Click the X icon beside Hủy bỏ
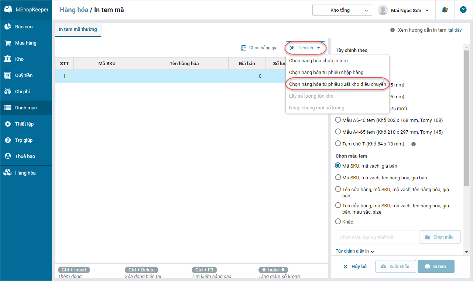 coord(345,267)
